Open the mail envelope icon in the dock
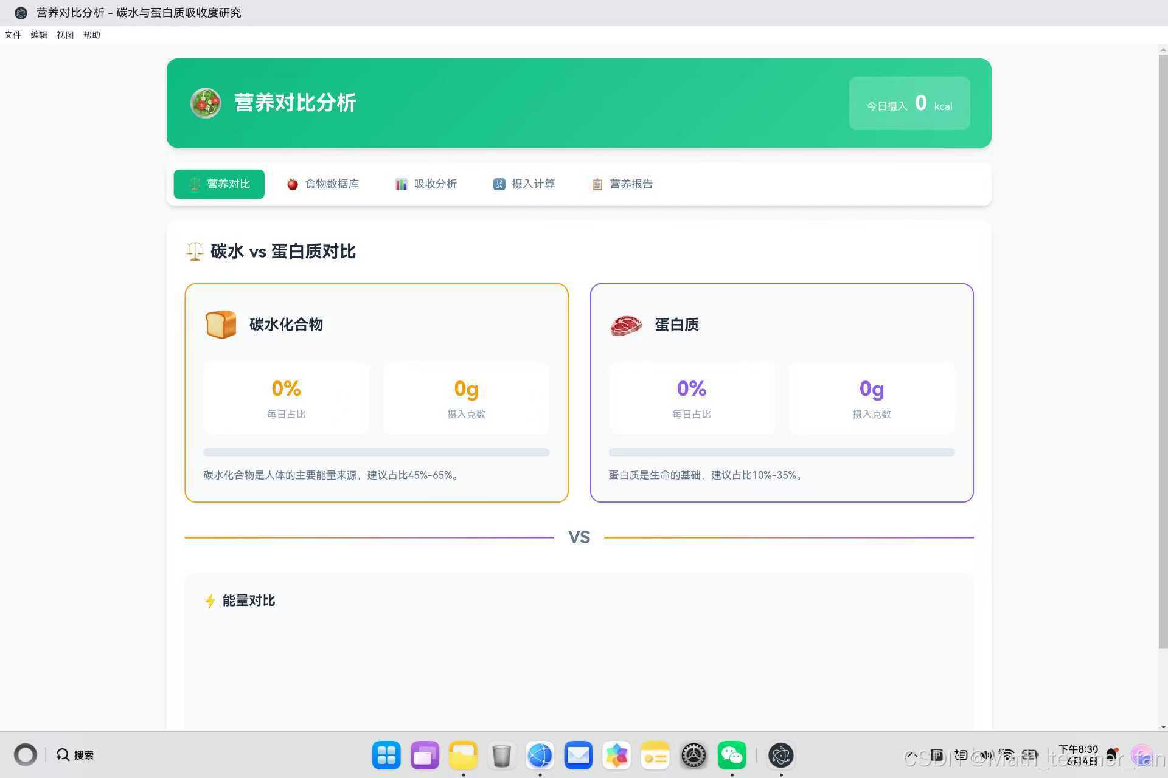This screenshot has width=1168, height=778. coord(578,756)
